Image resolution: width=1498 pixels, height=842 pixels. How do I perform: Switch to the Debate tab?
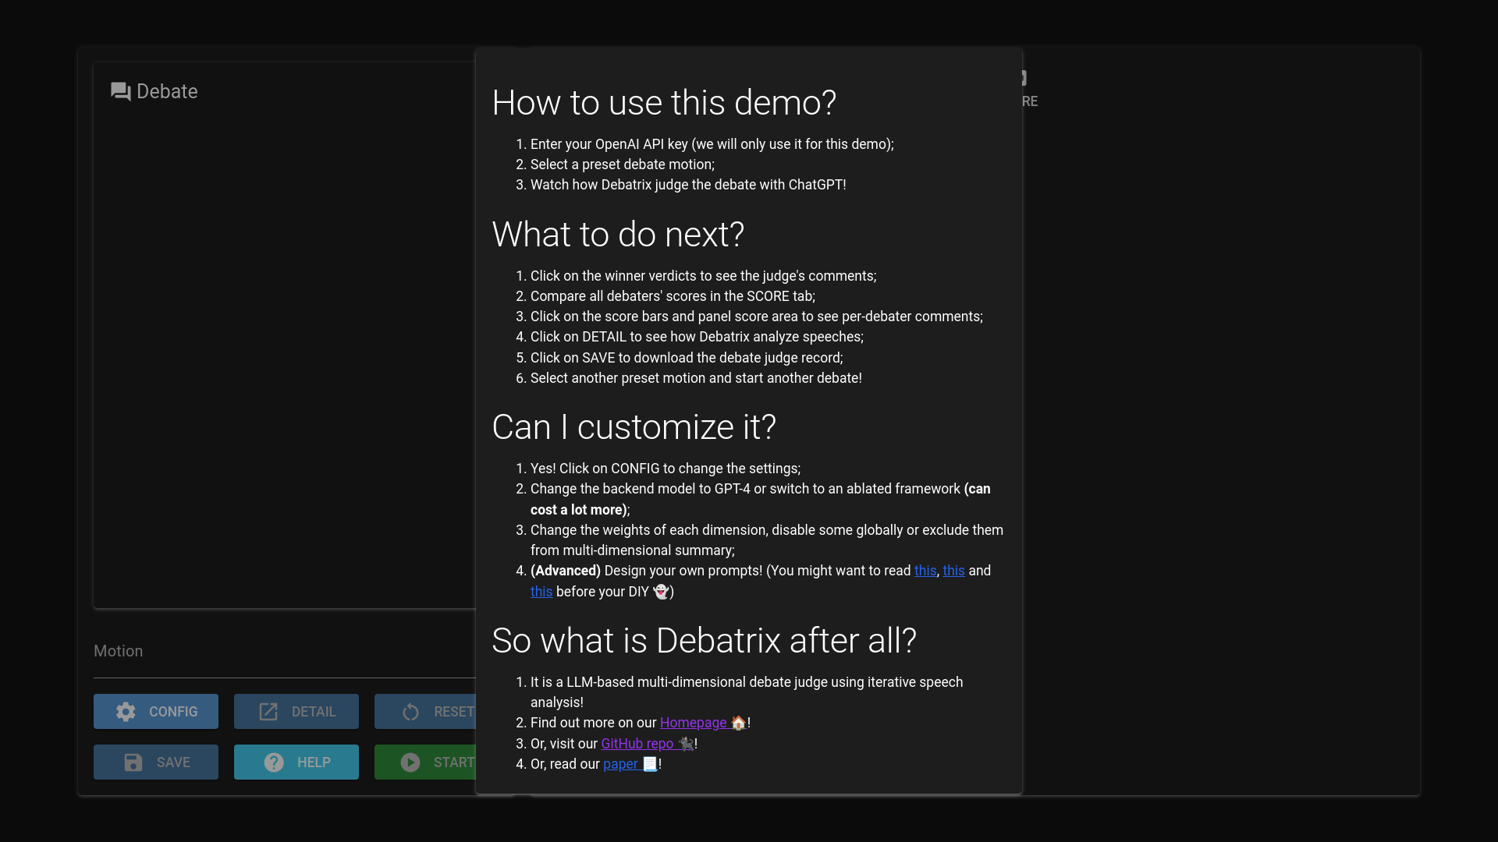[167, 92]
